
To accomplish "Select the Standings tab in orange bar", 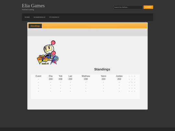I will 35,26.
